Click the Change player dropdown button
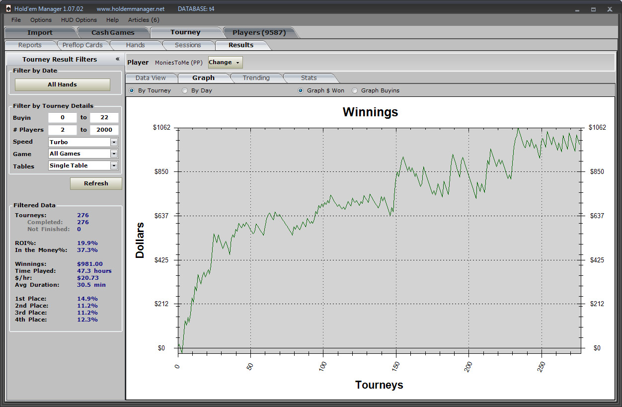The width and height of the screenshot is (622, 407). tap(225, 62)
